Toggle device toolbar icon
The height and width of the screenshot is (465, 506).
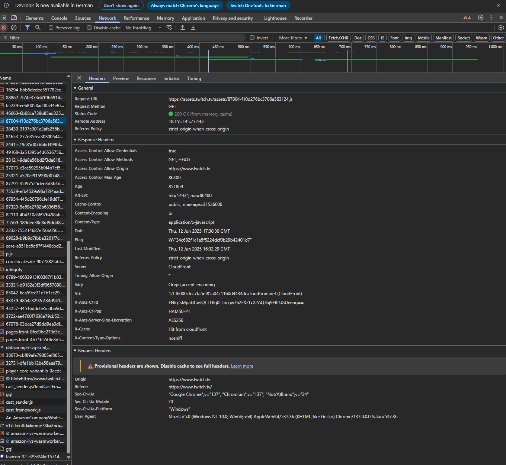[14, 18]
